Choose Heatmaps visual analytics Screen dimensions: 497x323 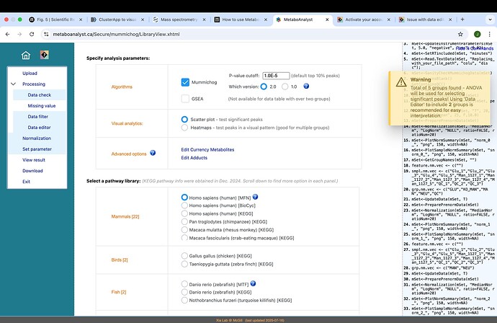click(x=184, y=128)
